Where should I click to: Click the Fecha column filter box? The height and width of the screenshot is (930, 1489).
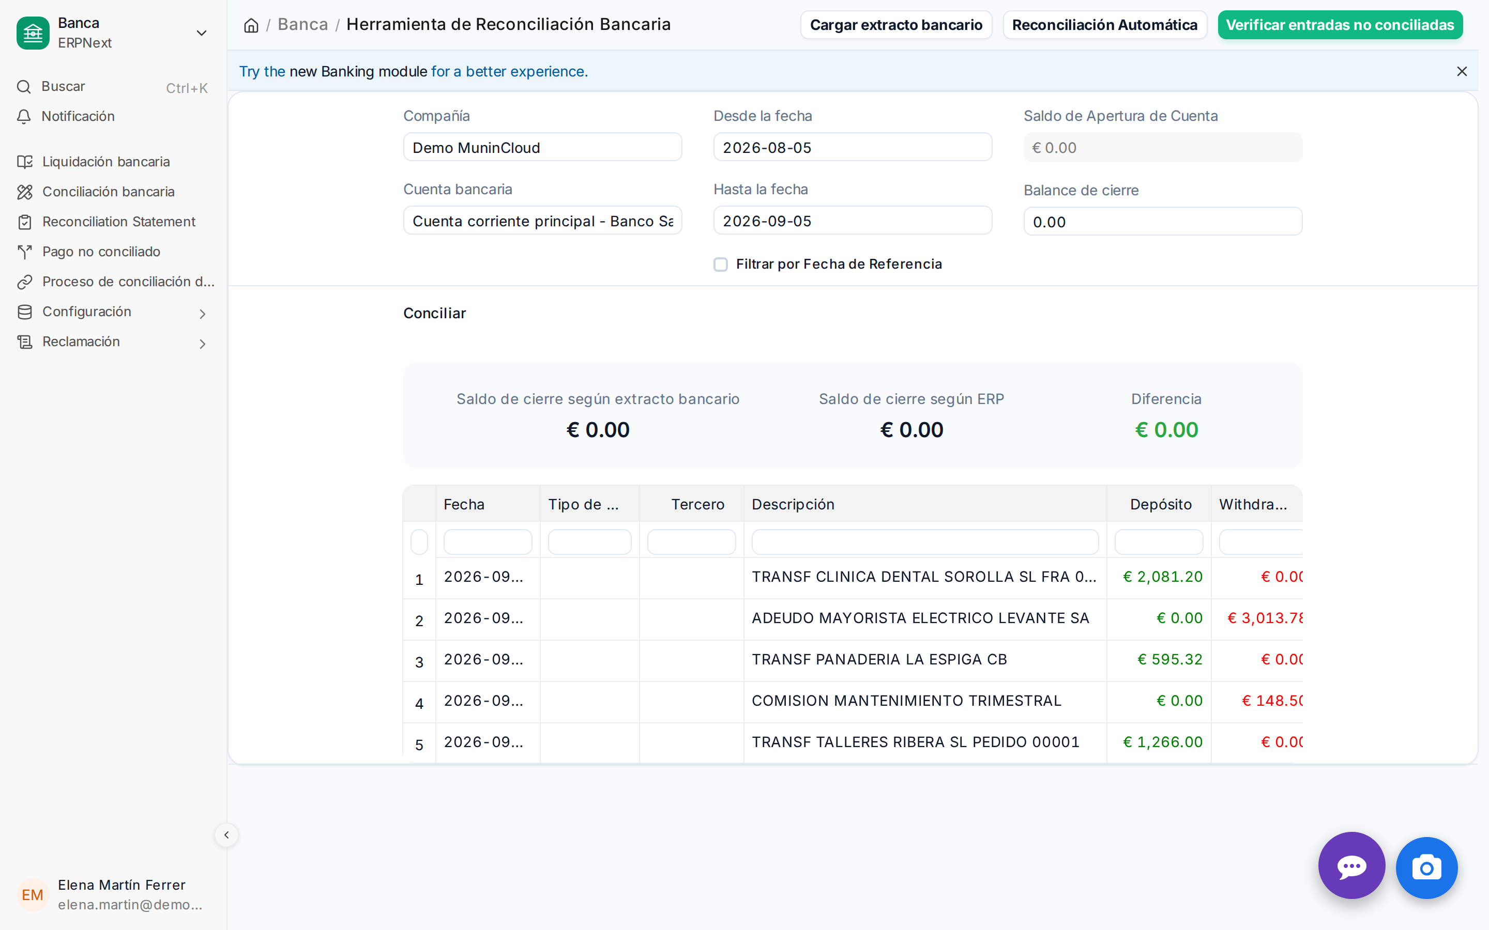pyautogui.click(x=488, y=542)
